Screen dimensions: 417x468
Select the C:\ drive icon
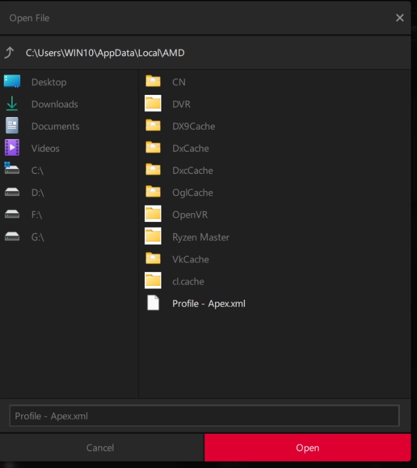[x=12, y=168]
